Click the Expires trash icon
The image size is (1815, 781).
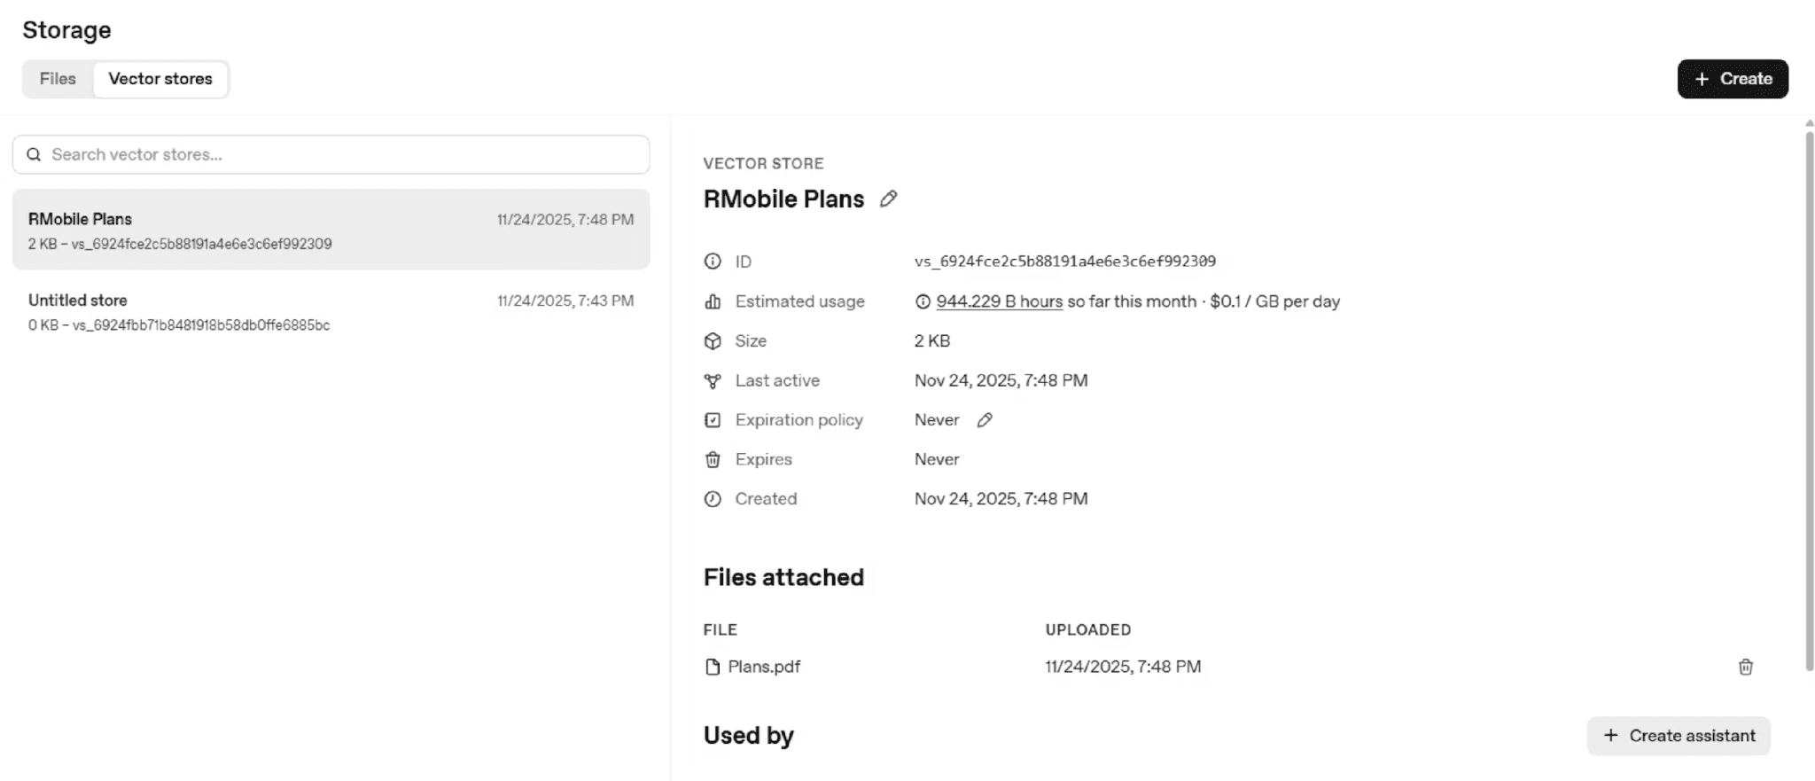point(713,459)
